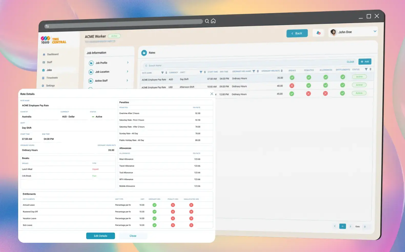Click the Add rate button
The height and width of the screenshot is (252, 405).
point(365,61)
